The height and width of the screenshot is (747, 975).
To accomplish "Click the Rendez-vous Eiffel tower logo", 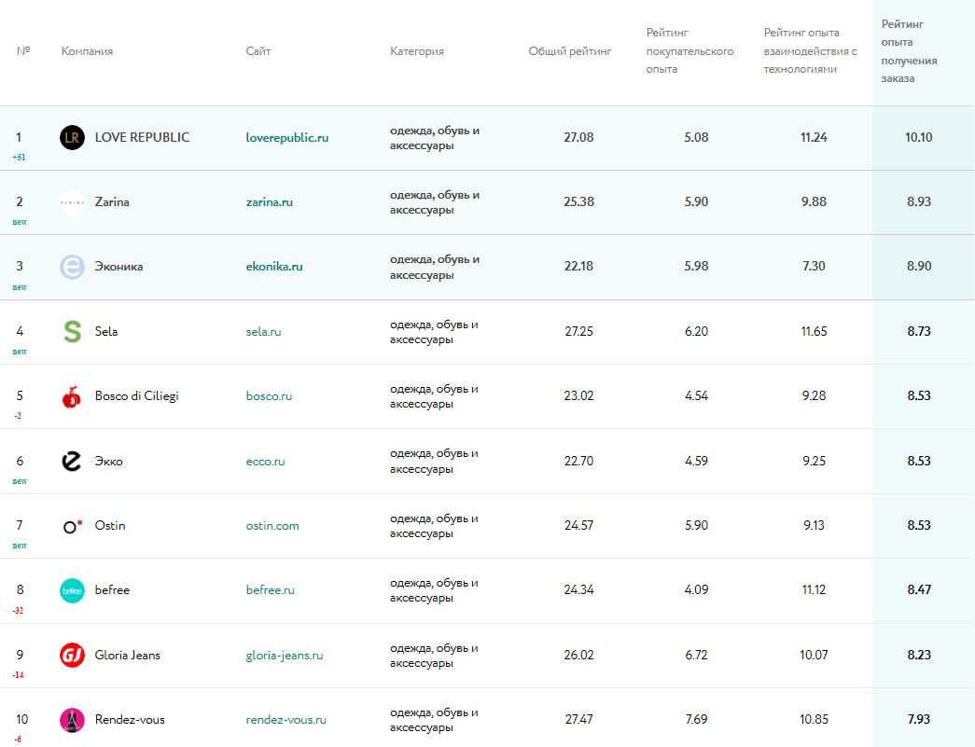I will click(x=72, y=720).
